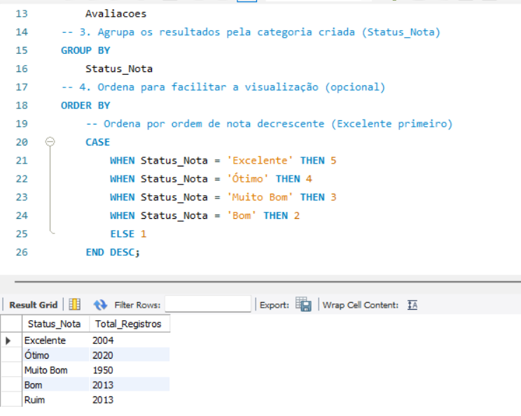Select the Ótimo row cell
Screen dimensions: 521x416
pos(56,355)
